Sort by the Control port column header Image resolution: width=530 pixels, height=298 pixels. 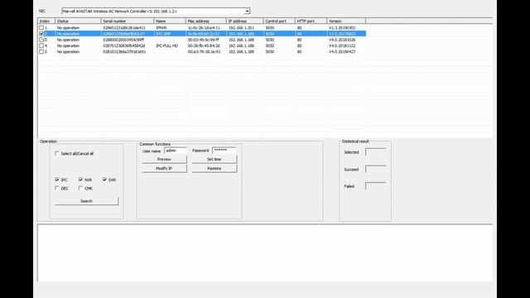(279, 21)
